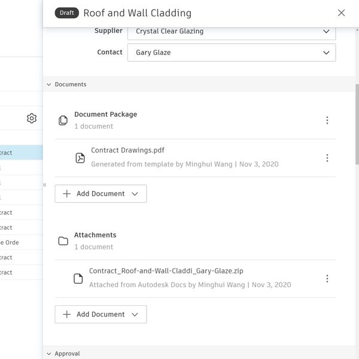Close the Roof and Wall Cladding panel
Screen dimensions: 359x359
[x=341, y=13]
